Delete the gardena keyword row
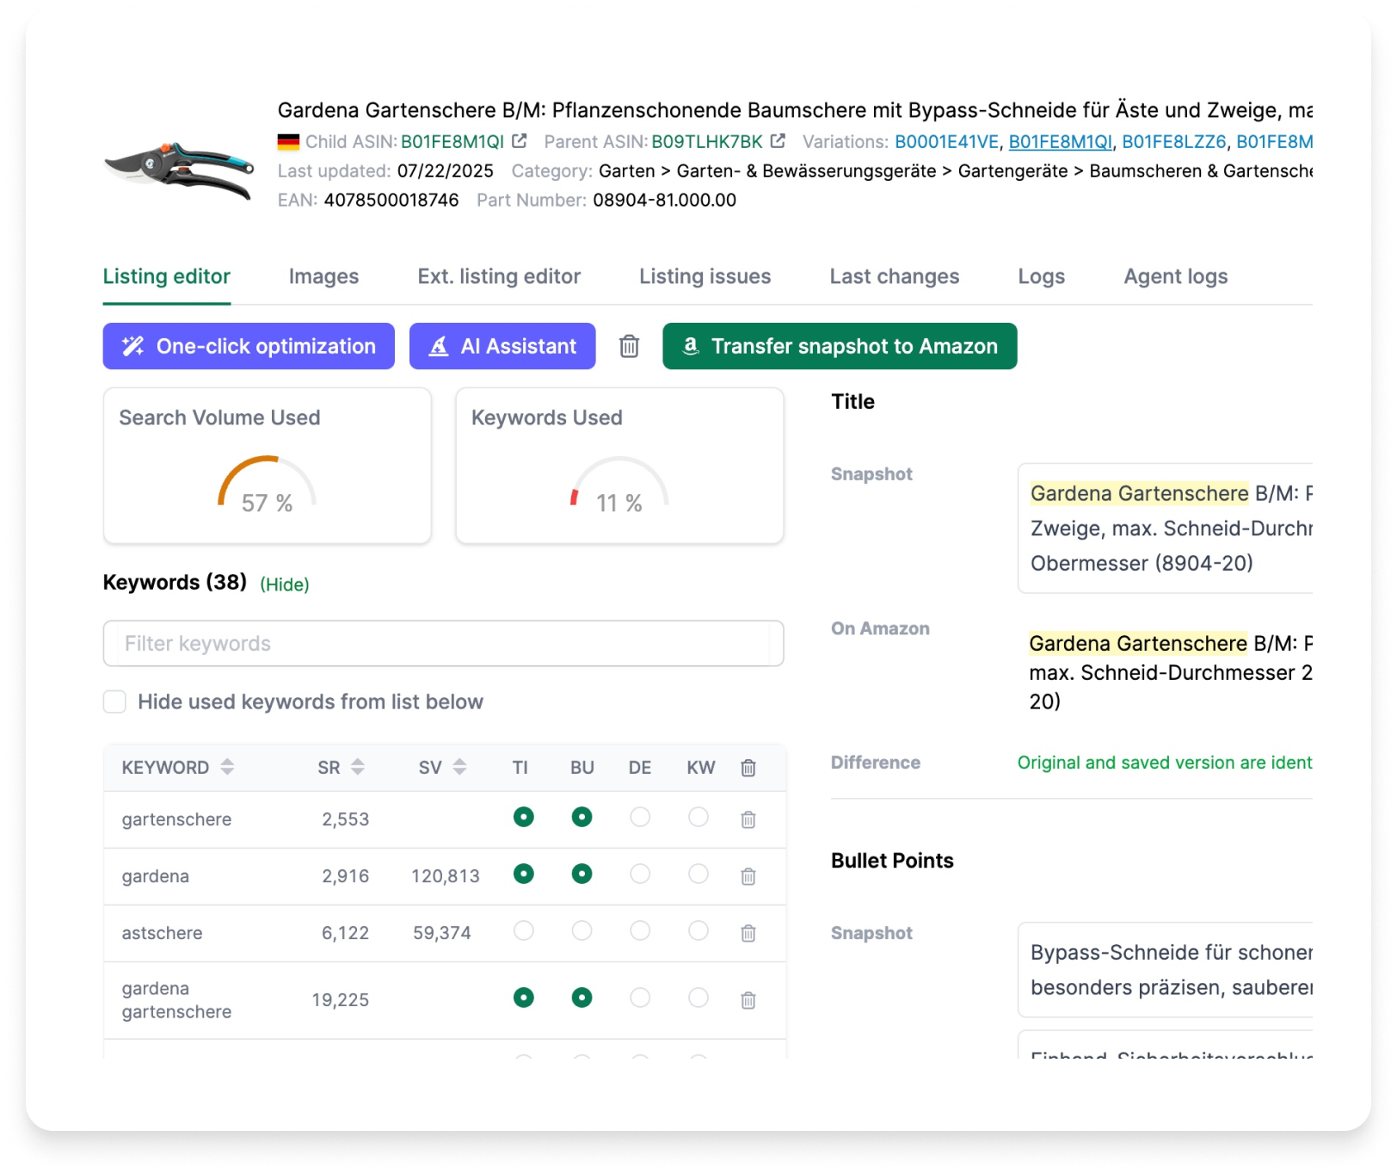The height and width of the screenshot is (1174, 1397). 748,876
